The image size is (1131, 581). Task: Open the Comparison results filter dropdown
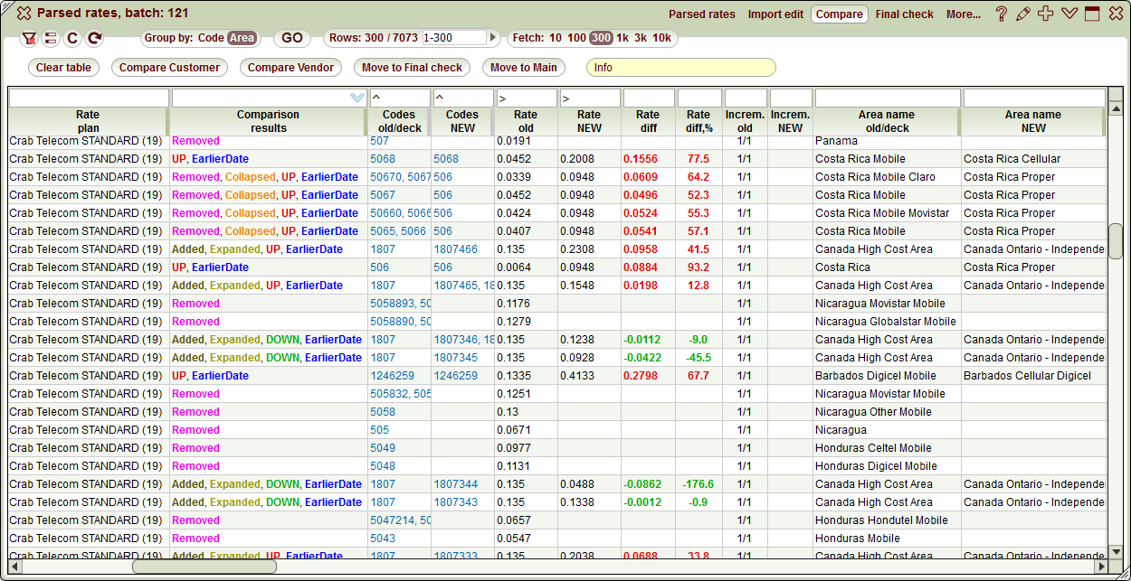[356, 97]
